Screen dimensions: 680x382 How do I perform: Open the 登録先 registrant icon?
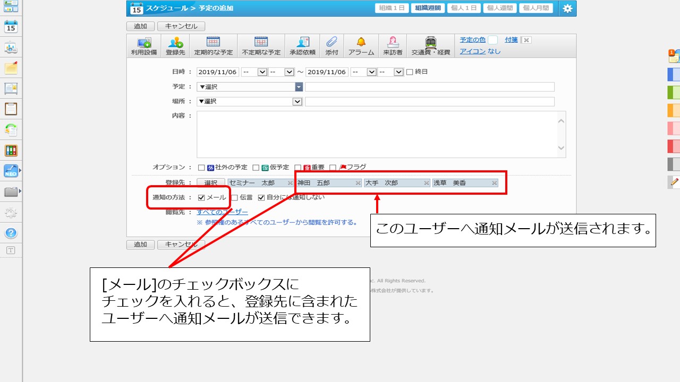coord(175,43)
